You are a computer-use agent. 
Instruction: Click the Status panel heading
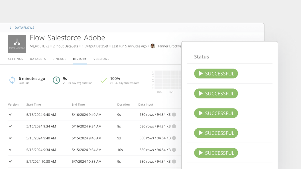tap(202, 57)
